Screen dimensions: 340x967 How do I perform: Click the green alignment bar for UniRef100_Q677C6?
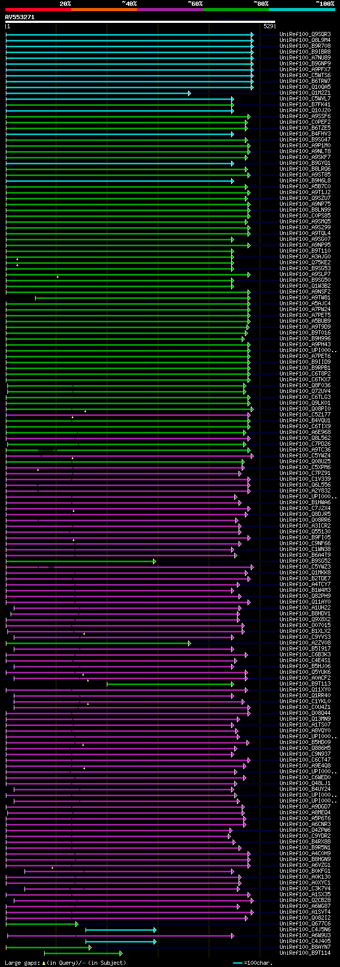(42, 924)
